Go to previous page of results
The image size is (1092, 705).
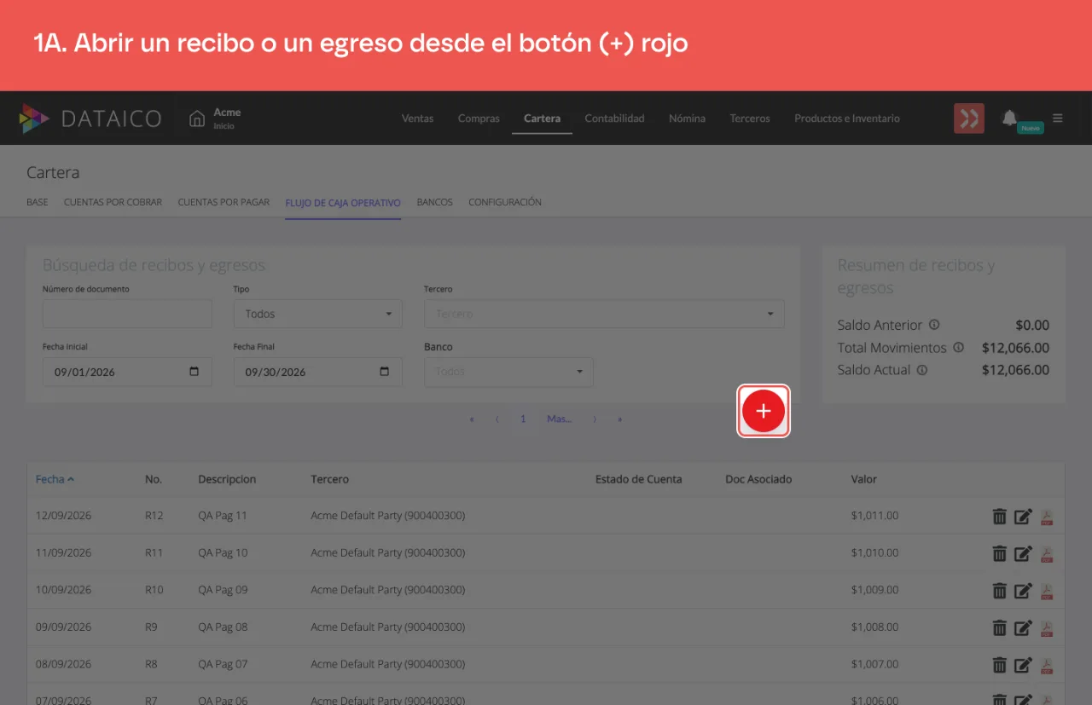[497, 419]
